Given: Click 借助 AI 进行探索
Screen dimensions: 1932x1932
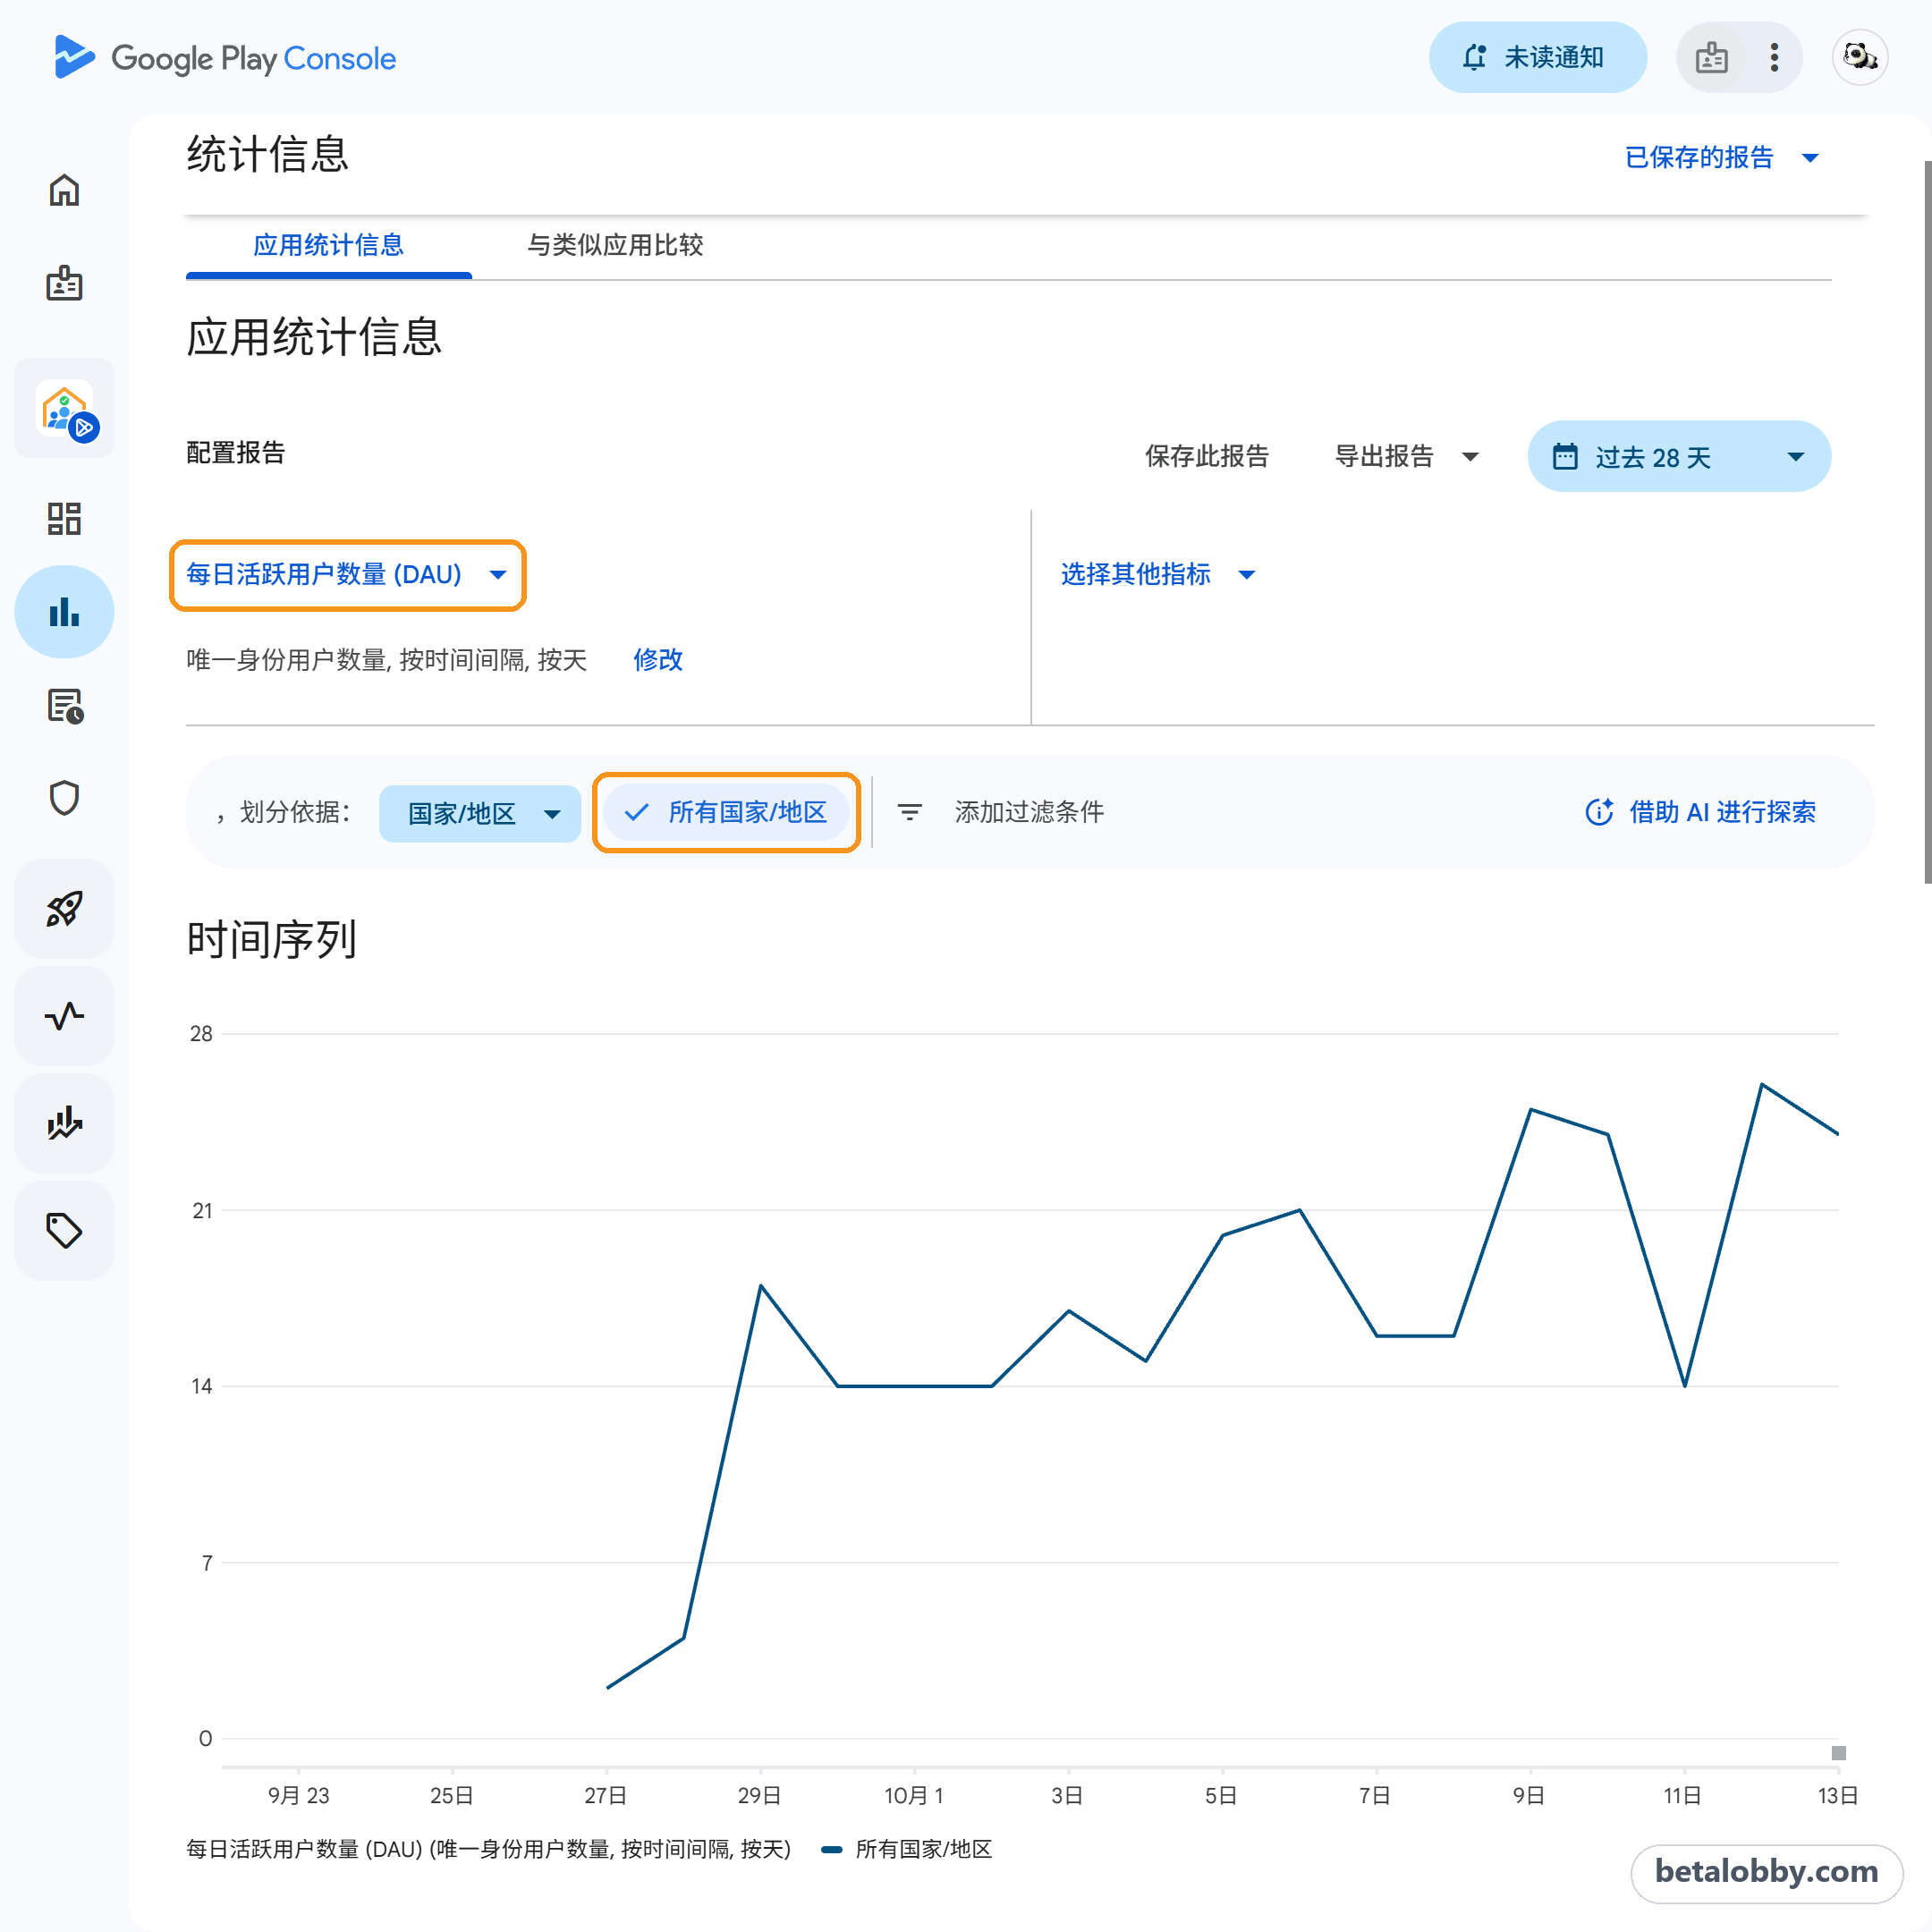Looking at the screenshot, I should [1701, 812].
